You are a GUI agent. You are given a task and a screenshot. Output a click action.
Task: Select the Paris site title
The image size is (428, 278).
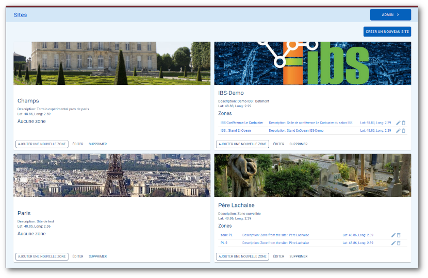point(24,214)
